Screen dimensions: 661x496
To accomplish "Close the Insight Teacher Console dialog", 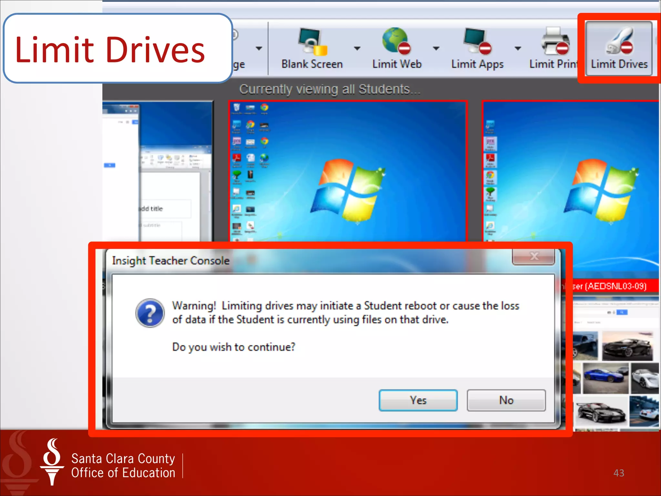I will tap(534, 256).
